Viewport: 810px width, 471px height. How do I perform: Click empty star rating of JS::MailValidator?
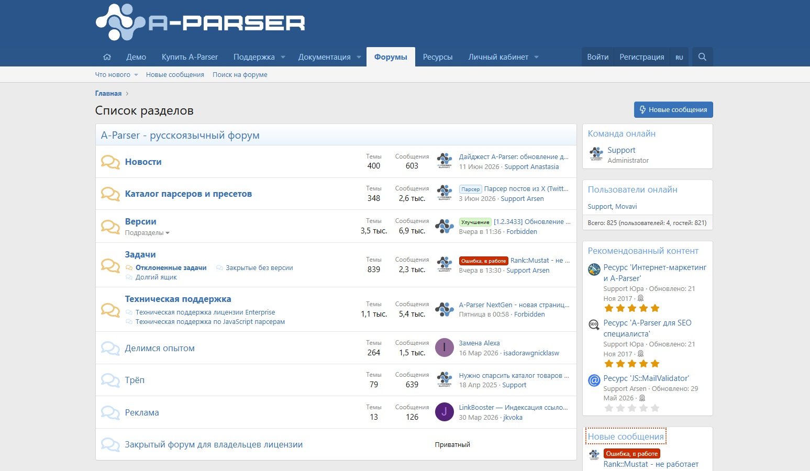pos(632,408)
